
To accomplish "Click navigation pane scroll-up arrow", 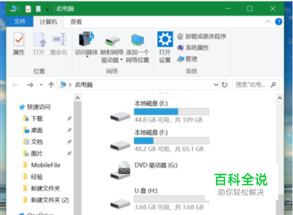I will [x=77, y=98].
